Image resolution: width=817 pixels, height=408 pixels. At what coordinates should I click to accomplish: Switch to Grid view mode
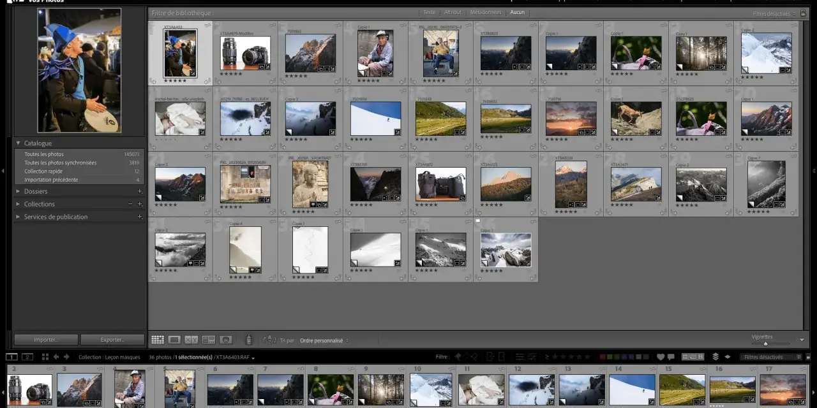click(158, 340)
